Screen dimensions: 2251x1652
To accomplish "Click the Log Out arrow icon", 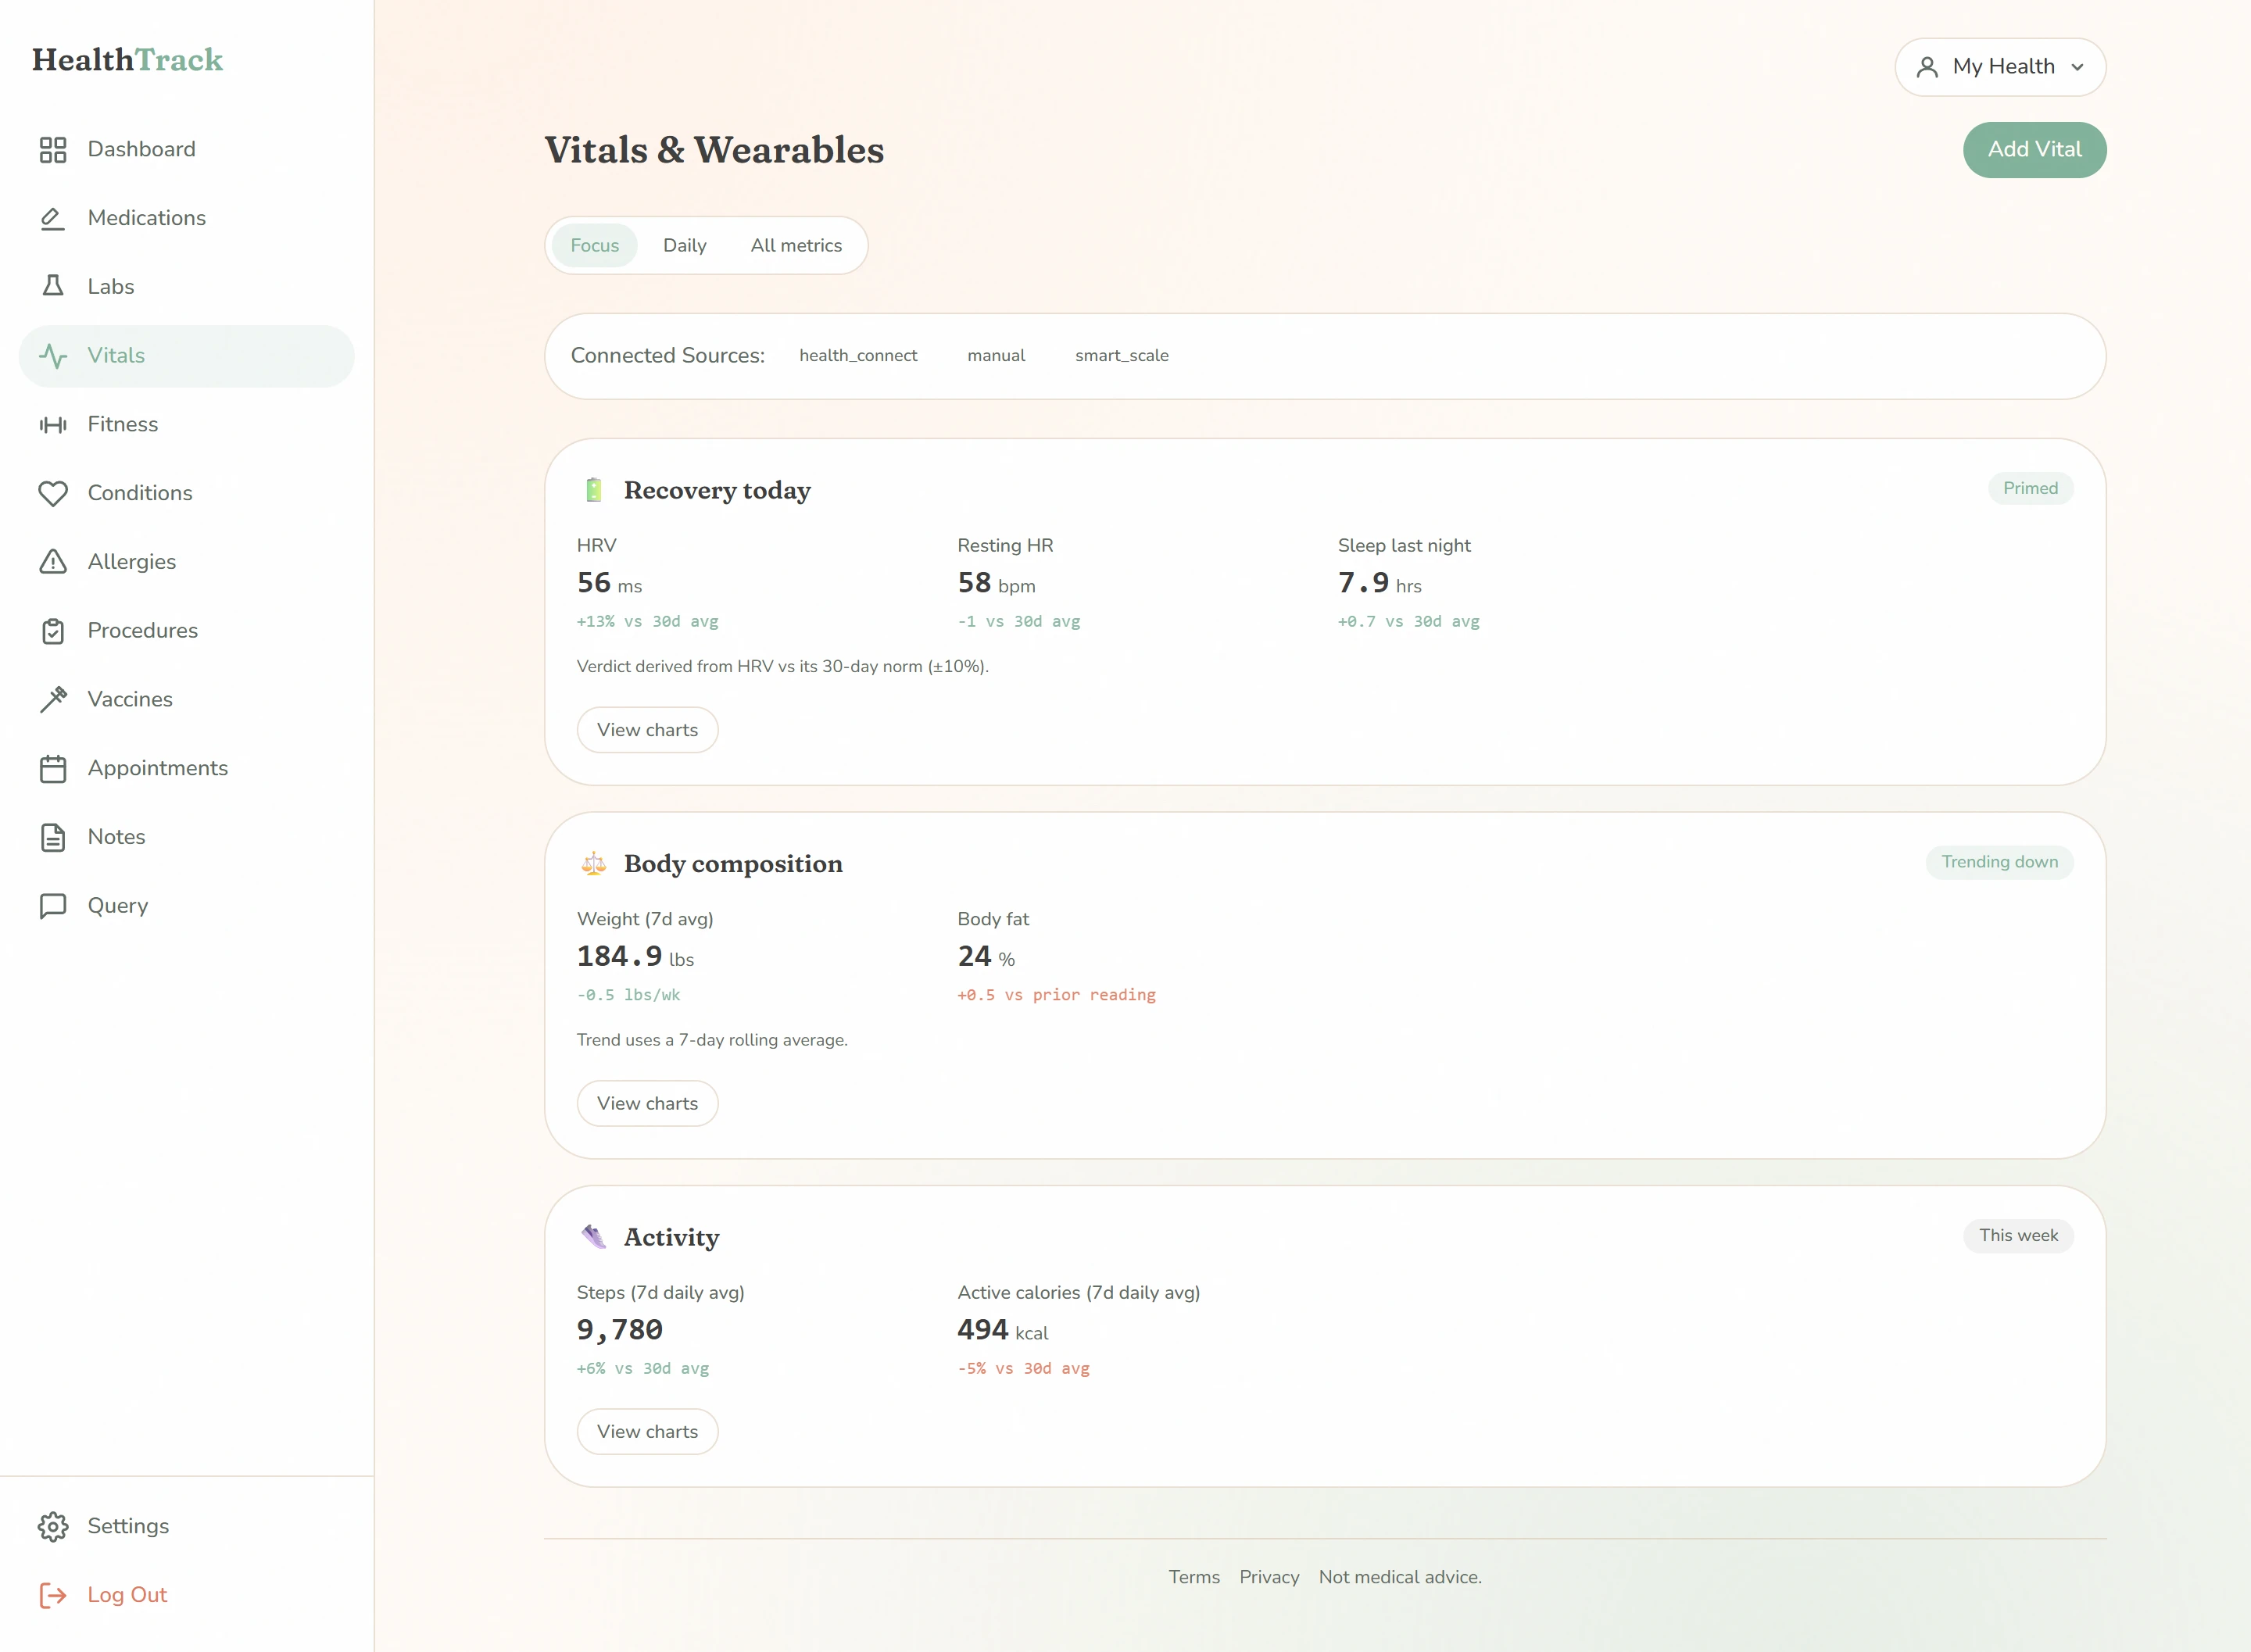I will pyautogui.click(x=53, y=1595).
